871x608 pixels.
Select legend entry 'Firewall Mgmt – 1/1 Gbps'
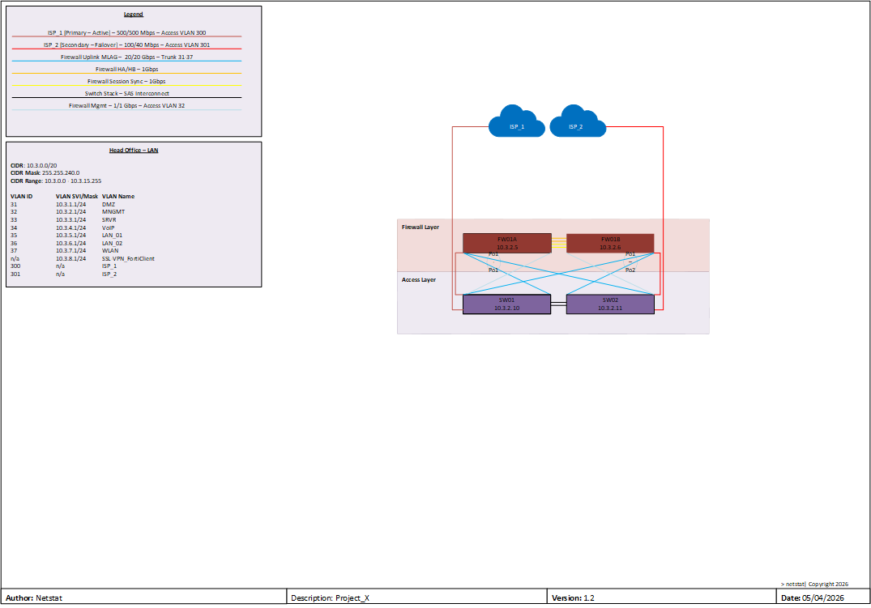click(126, 105)
